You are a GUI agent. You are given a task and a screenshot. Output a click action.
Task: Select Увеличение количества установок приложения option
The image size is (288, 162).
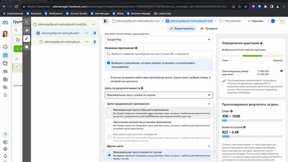(x=159, y=125)
